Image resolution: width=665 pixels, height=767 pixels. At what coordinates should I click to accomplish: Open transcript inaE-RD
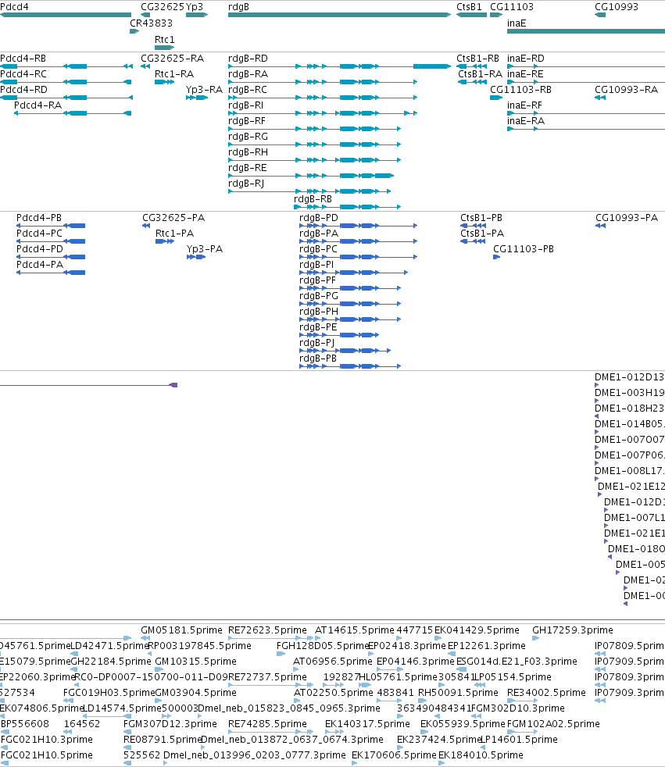click(526, 59)
